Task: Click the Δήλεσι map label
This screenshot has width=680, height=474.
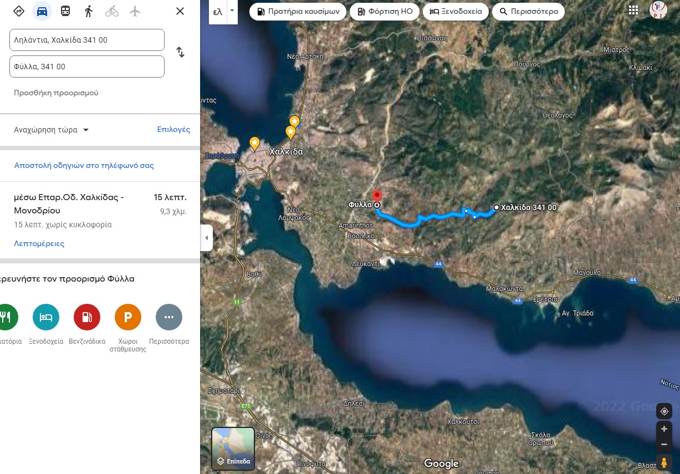Action: tap(354, 403)
